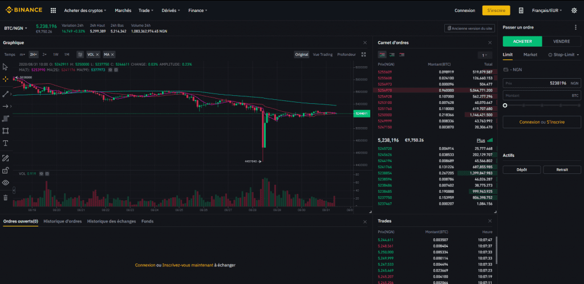Expand the Dérivés menu
The width and height of the screenshot is (584, 284).
tap(171, 10)
